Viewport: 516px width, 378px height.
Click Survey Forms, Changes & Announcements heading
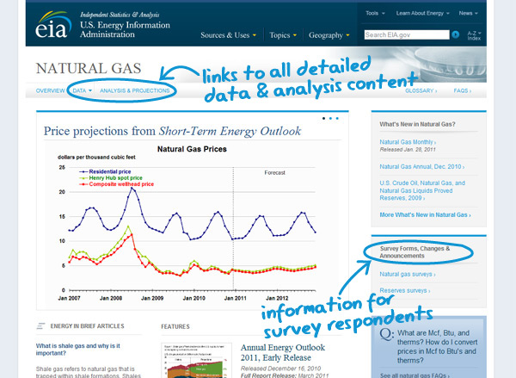(x=415, y=252)
